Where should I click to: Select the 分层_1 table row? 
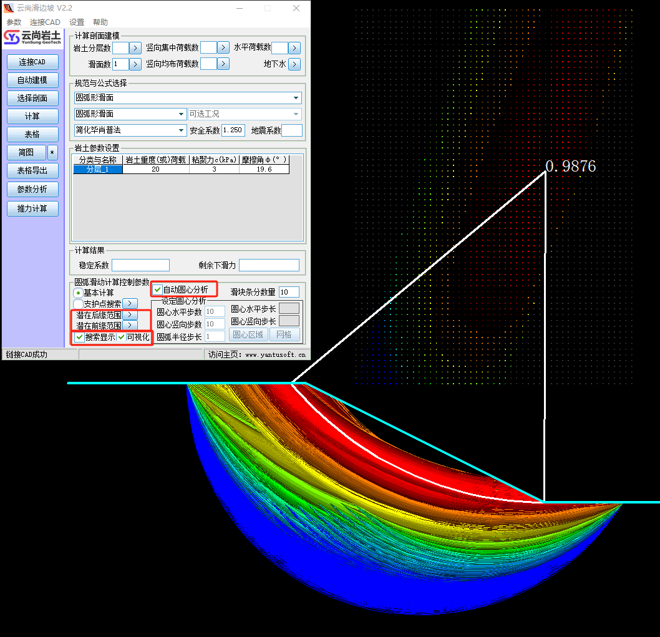pyautogui.click(x=97, y=169)
